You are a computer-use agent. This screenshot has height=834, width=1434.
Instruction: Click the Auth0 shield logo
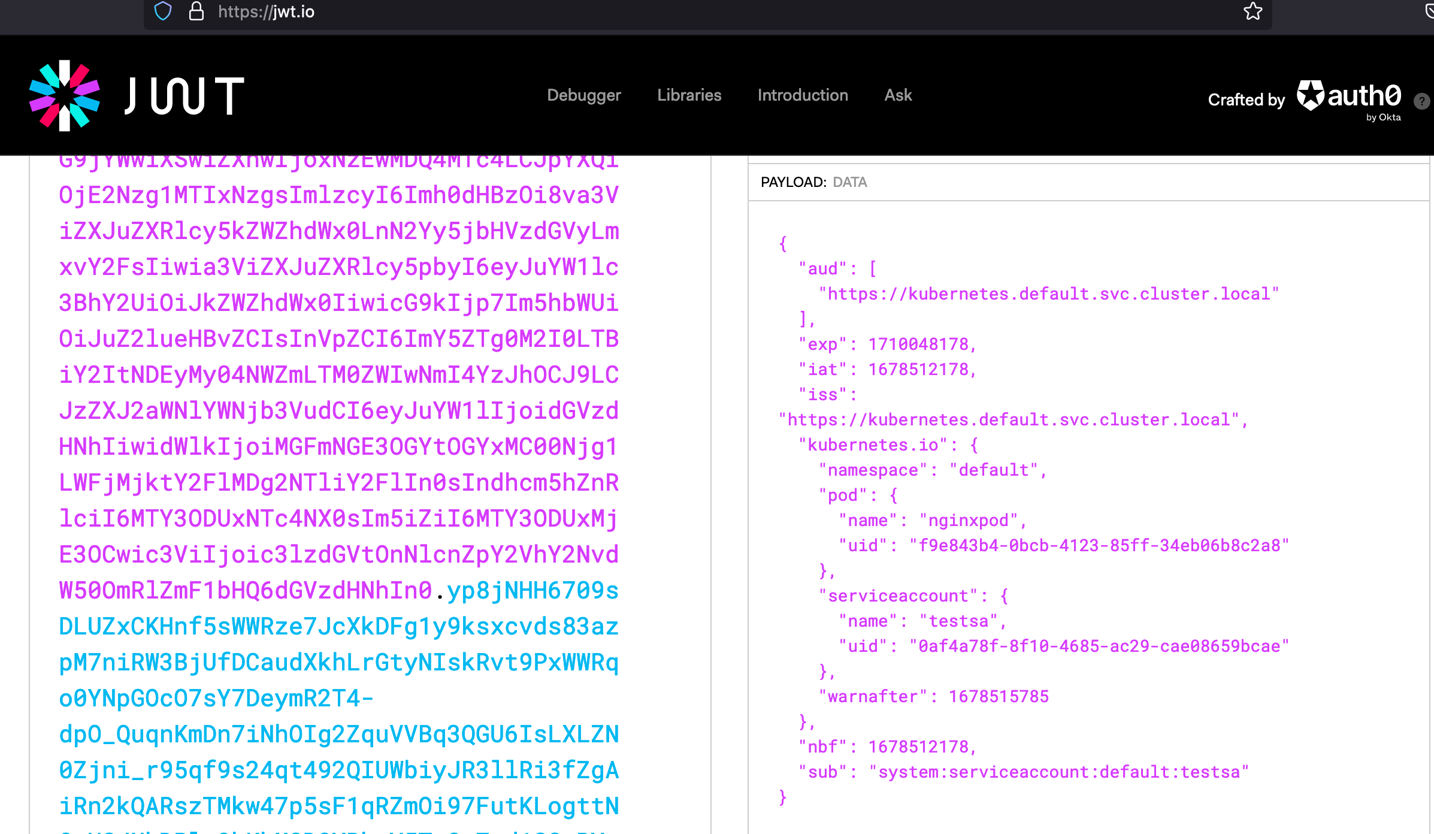[x=1310, y=96]
